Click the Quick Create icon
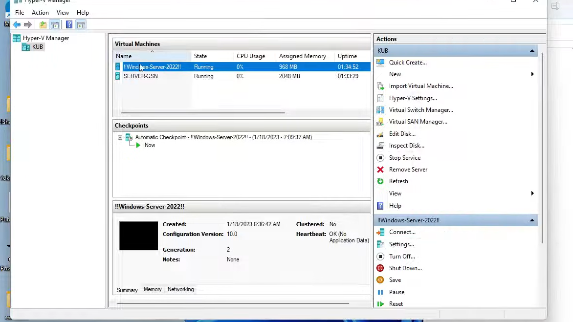The height and width of the screenshot is (322, 573). click(380, 63)
